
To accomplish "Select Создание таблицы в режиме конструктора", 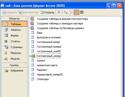I will tap(62, 19).
